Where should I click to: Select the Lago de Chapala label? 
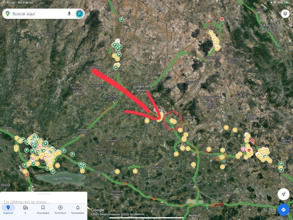click(62, 178)
